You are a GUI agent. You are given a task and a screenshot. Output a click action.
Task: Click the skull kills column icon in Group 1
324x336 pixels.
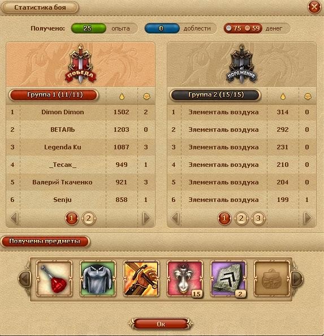(x=146, y=96)
